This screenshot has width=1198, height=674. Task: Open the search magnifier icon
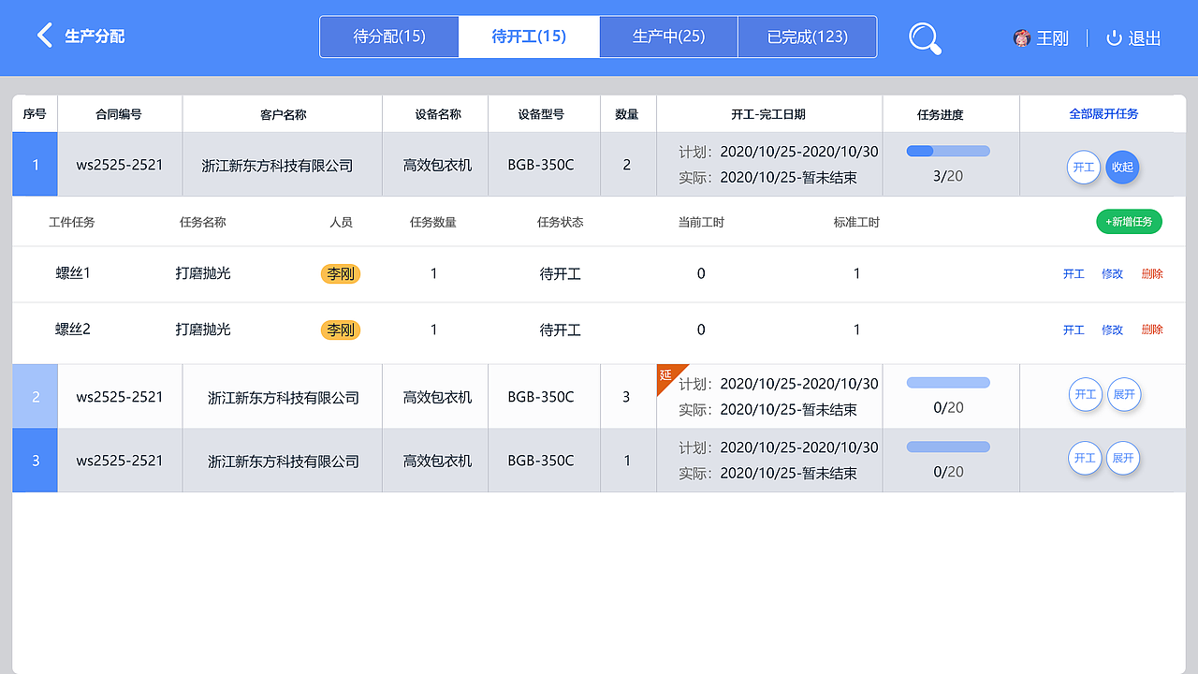tap(924, 38)
